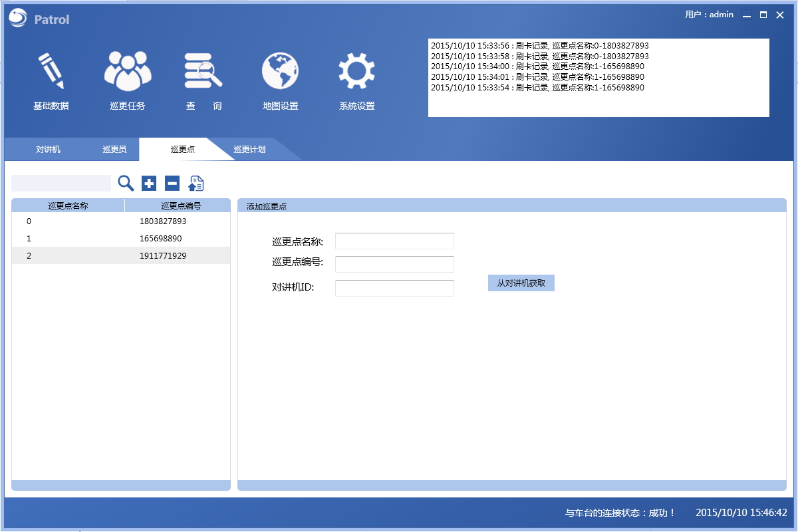Open the 地图设置 globe icon
The image size is (798, 532).
(x=280, y=72)
